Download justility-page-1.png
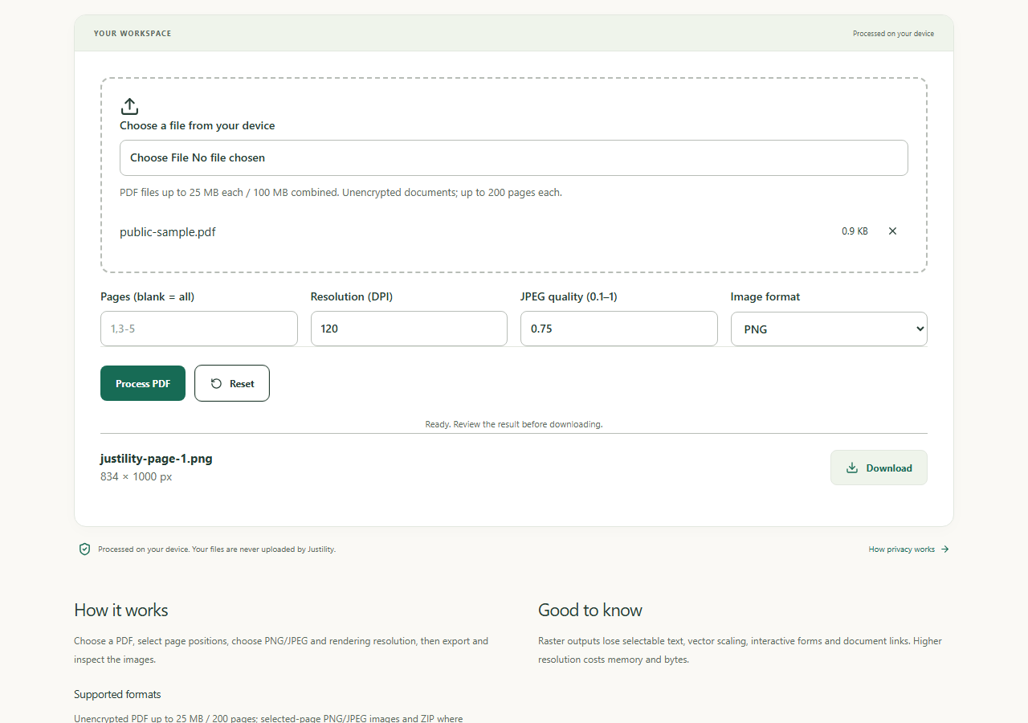Screen dimensions: 1028x723 coord(879,468)
